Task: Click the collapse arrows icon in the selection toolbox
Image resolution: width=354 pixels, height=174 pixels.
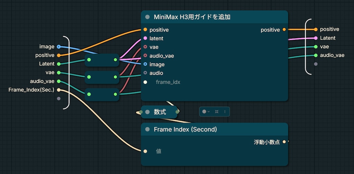Action: (217, 112)
